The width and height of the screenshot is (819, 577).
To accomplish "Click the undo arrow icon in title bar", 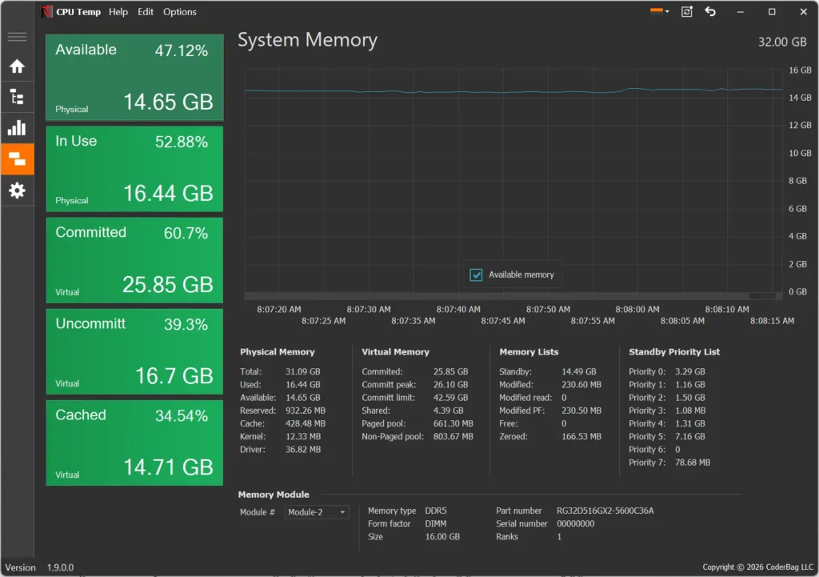I will point(710,11).
